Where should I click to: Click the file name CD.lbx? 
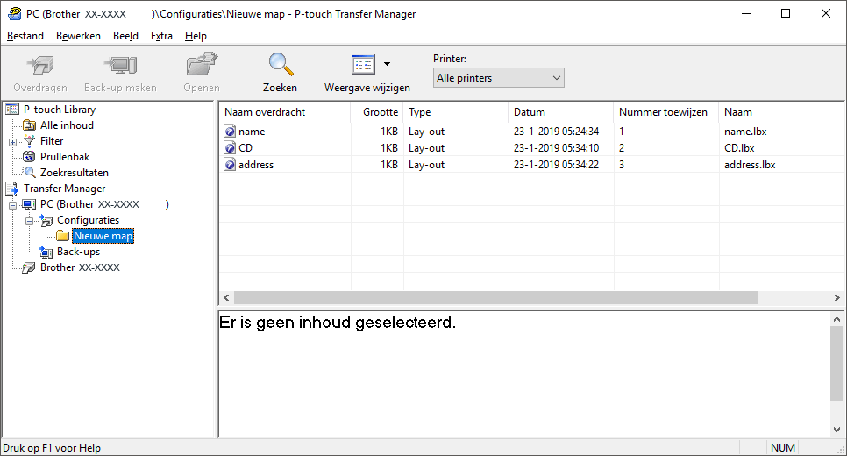tap(739, 148)
